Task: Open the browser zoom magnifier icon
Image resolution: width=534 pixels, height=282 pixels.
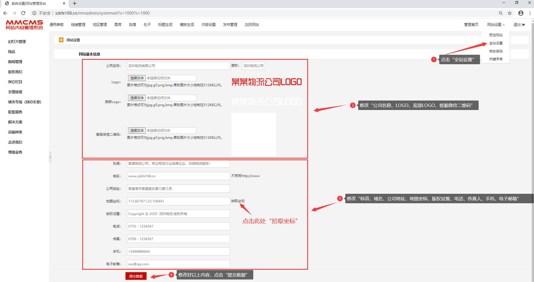Action: click(x=500, y=13)
